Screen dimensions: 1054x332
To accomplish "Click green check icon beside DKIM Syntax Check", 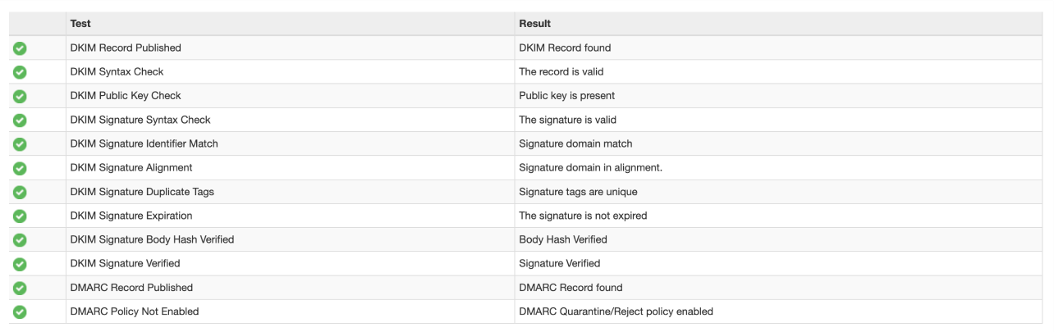I will pyautogui.click(x=21, y=72).
